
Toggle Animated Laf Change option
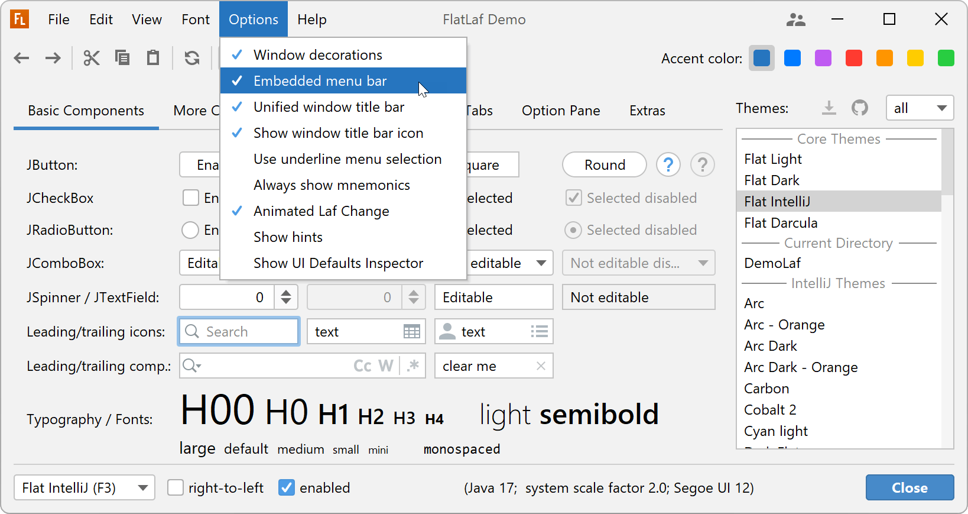pyautogui.click(x=321, y=211)
